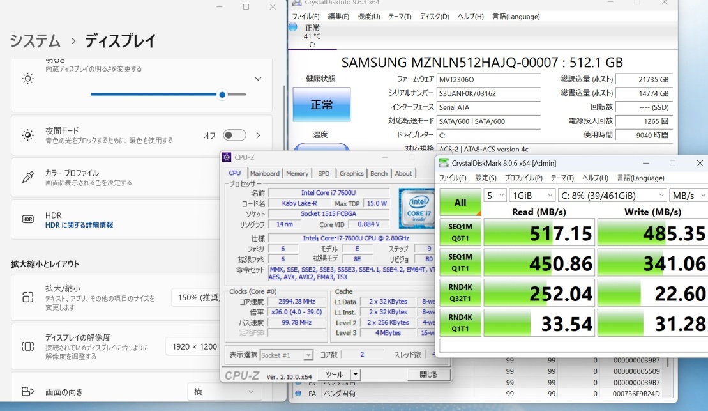Expand the brightness settings chevron

[x=258, y=79]
